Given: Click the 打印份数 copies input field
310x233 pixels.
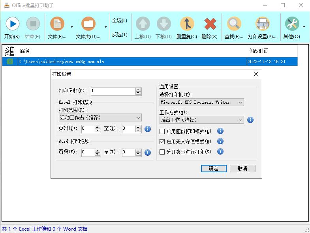Looking at the screenshot, I should 113,91.
